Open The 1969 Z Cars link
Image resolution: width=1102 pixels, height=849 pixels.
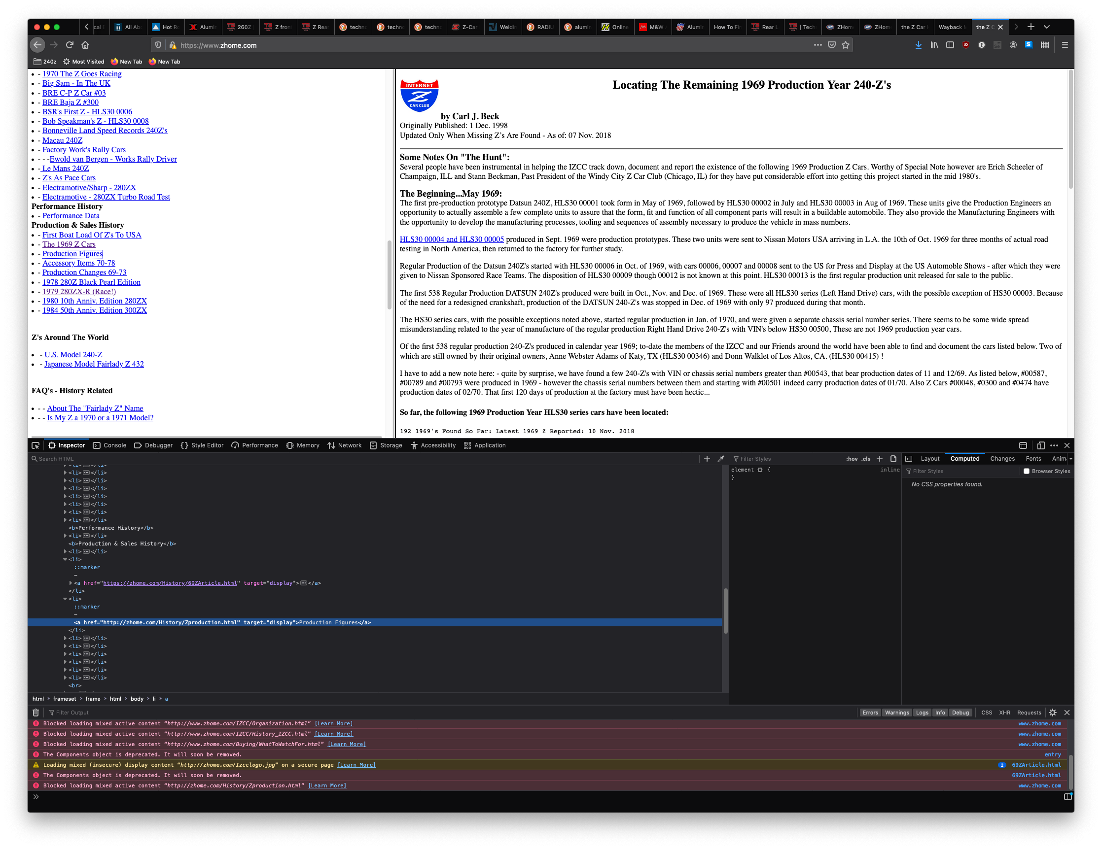tap(69, 244)
